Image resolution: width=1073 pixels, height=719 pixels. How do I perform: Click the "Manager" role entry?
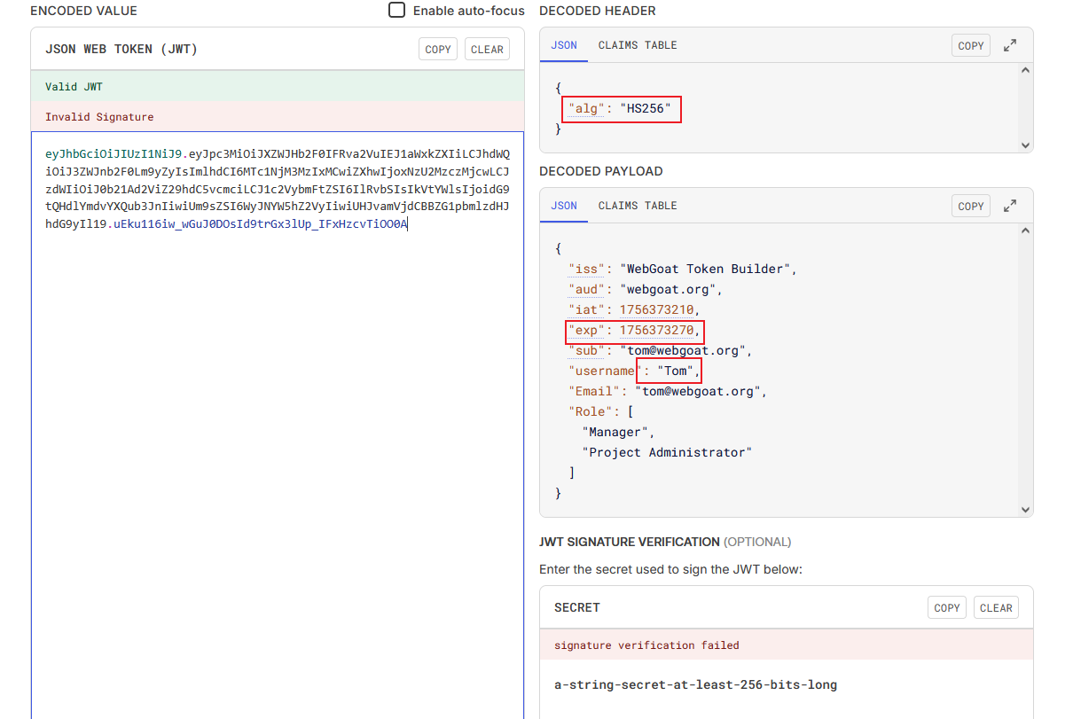pyautogui.click(x=616, y=432)
